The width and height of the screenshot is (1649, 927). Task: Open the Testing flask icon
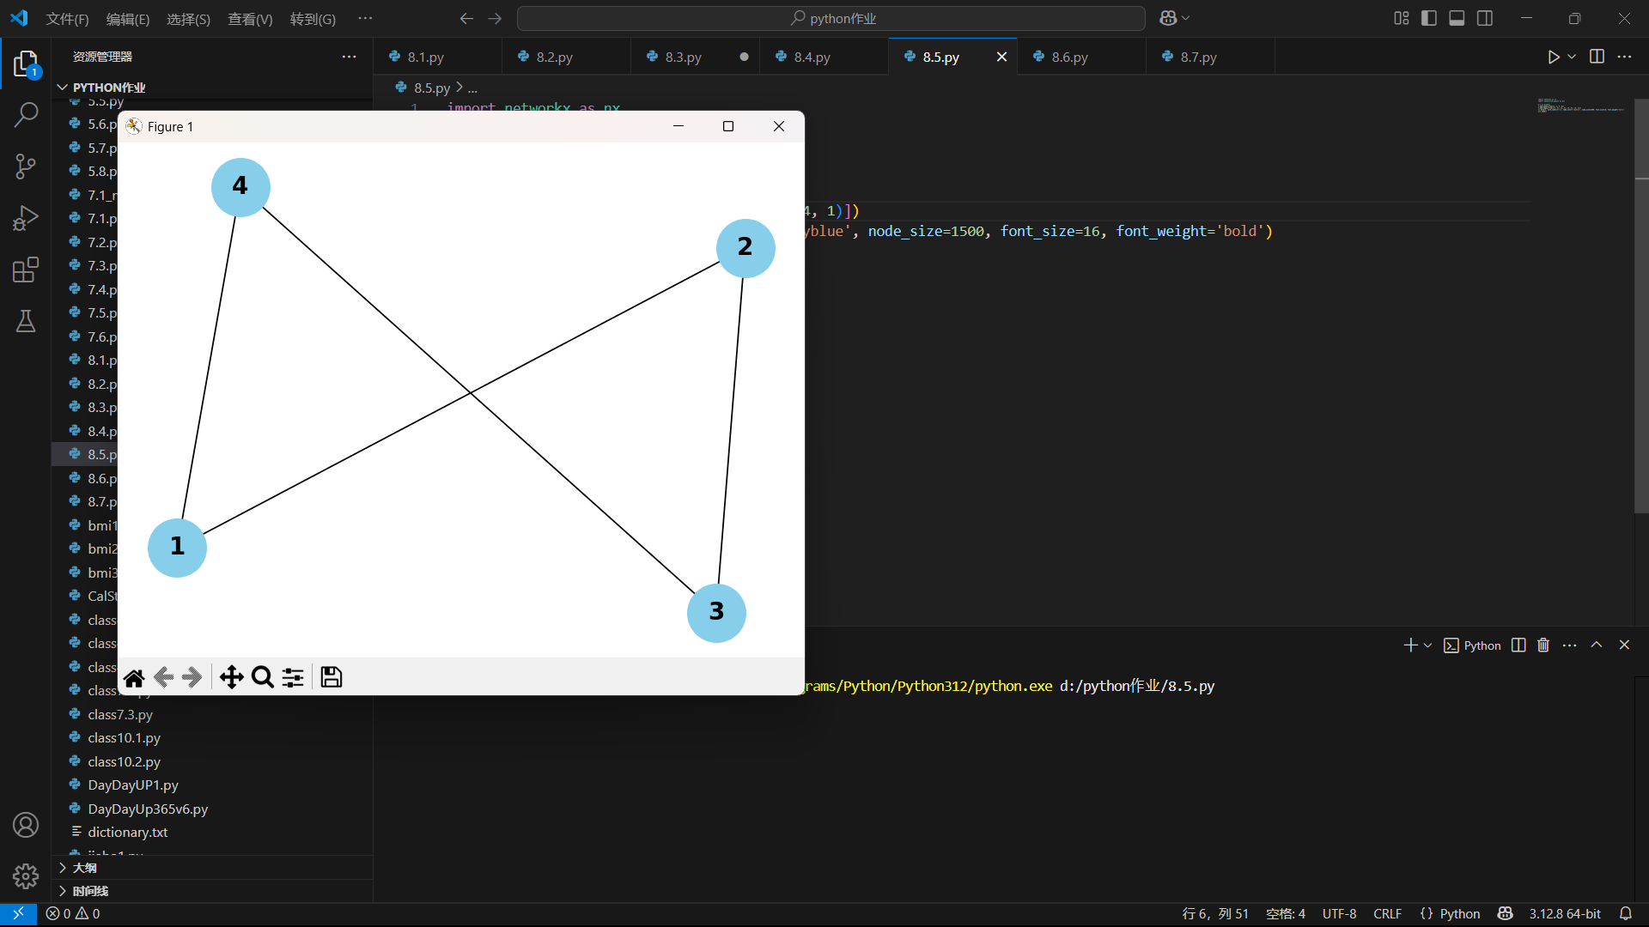tap(26, 321)
